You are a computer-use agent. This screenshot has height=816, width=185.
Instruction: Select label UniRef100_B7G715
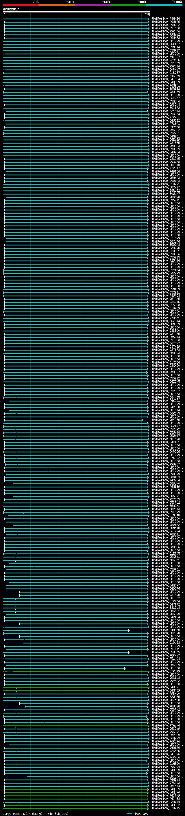166,808
